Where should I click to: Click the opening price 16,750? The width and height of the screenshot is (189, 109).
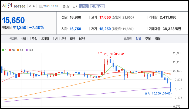tap(75, 29)
